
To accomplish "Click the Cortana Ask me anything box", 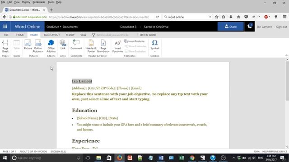I will point(47,158).
